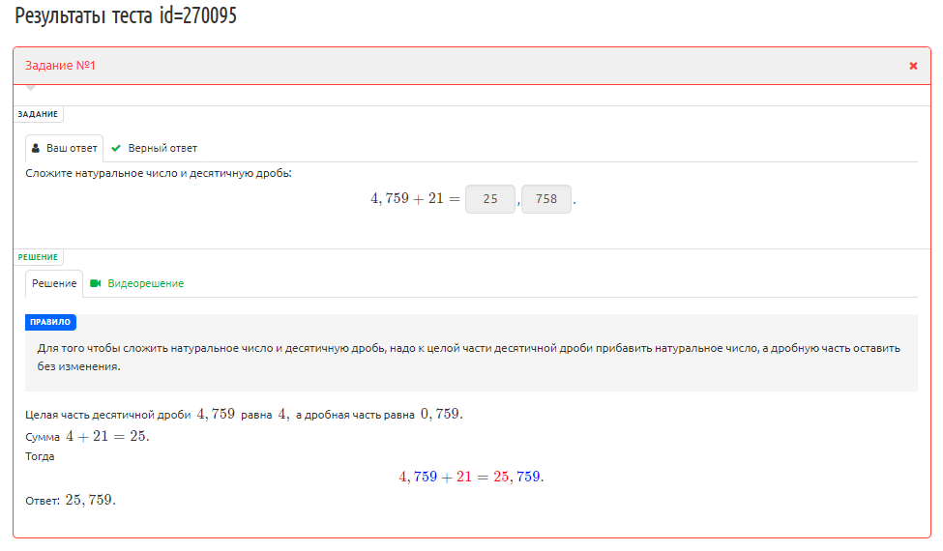Image resolution: width=943 pixels, height=551 pixels.
Task: Click the rule text starting with Для того чтобы сложить
Action: pos(468,357)
